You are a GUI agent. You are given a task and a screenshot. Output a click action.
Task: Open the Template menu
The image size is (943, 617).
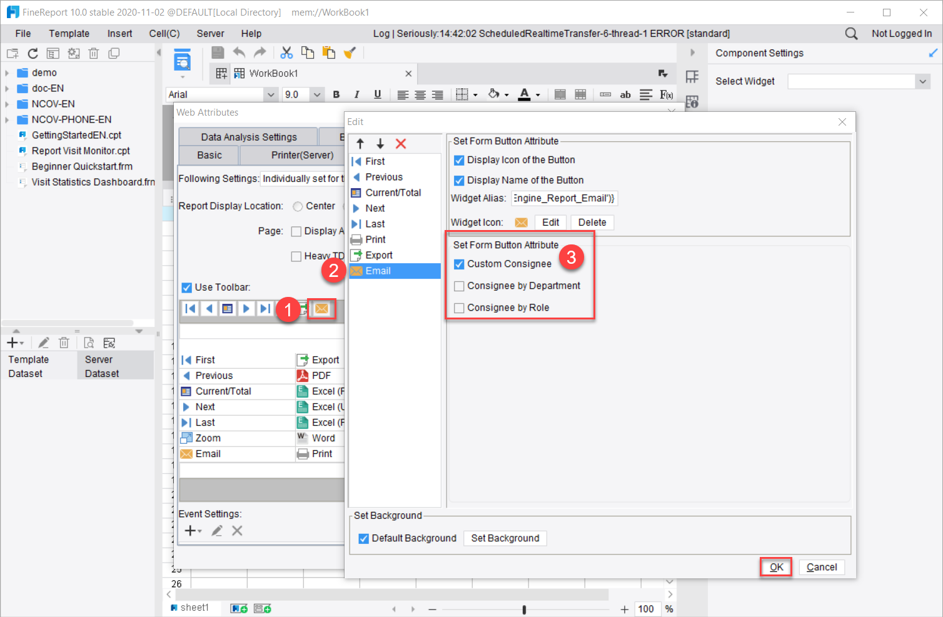pos(69,34)
